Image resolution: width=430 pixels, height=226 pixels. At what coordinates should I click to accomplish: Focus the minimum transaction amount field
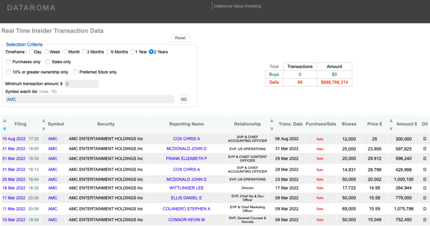(x=81, y=84)
